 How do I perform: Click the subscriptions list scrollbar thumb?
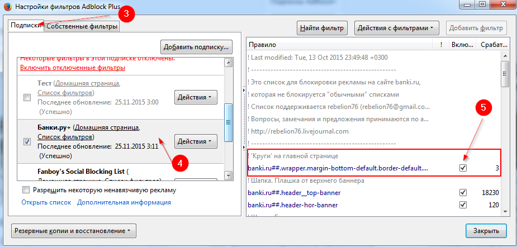(228, 122)
